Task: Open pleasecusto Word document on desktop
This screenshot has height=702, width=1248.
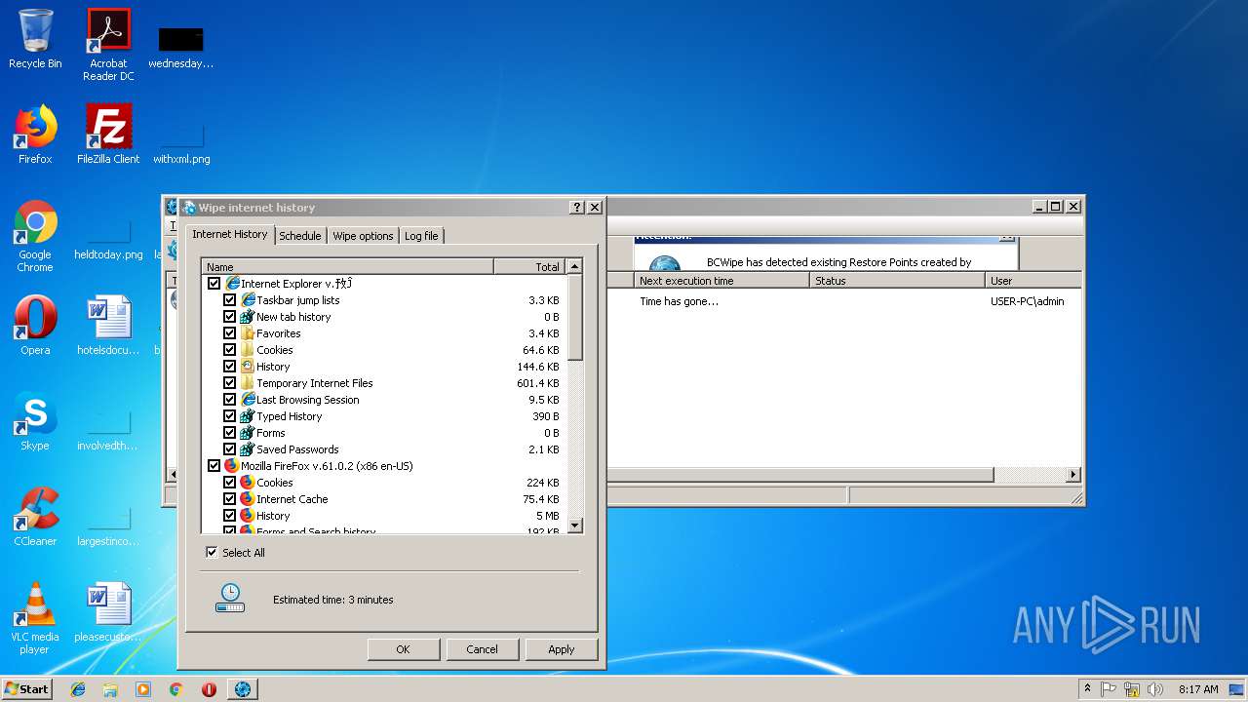Action: click(x=108, y=612)
